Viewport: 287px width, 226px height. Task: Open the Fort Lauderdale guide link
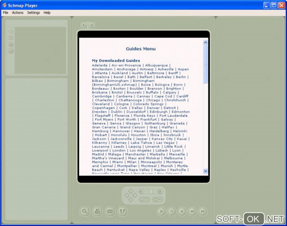coord(173,116)
